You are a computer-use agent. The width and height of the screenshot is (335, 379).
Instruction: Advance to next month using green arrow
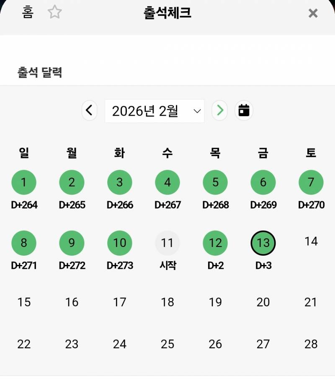(x=219, y=110)
